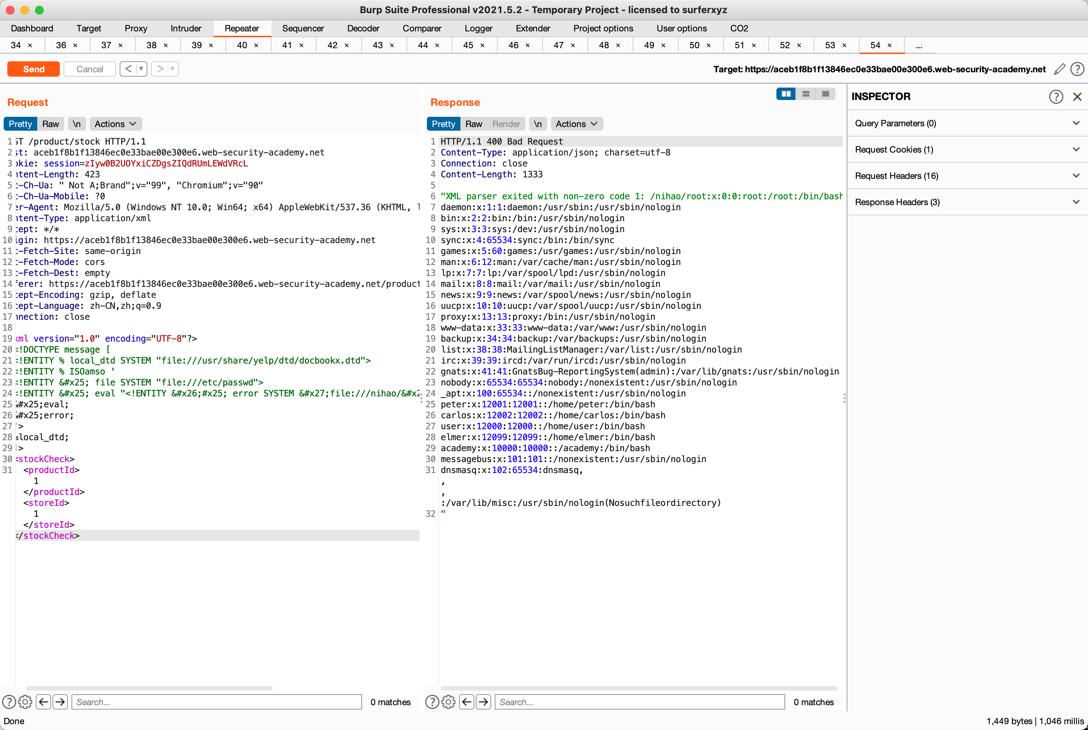Close Repeater tab 40
1088x730 pixels.
click(x=256, y=45)
